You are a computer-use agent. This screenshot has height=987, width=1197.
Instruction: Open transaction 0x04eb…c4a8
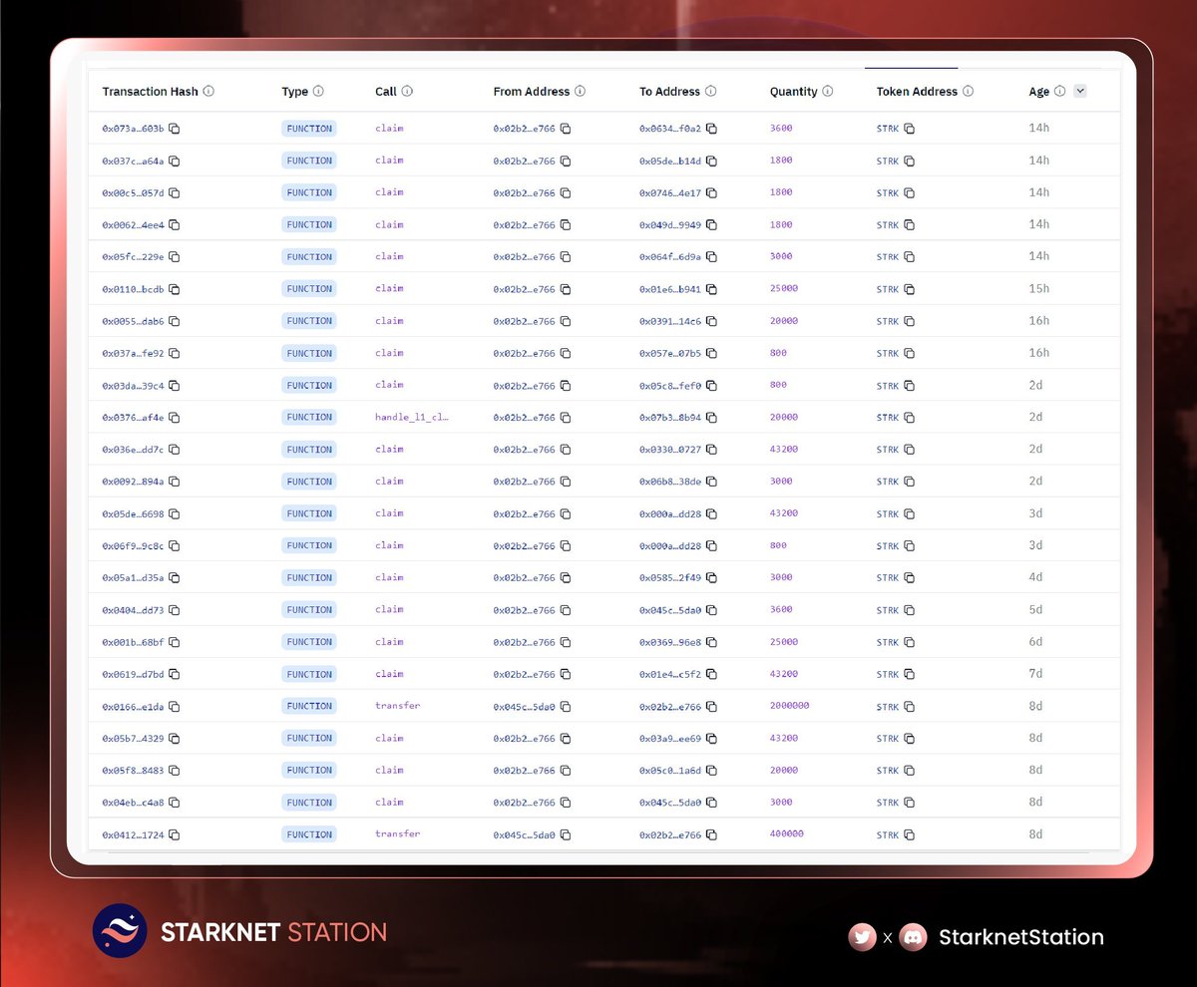click(133, 803)
